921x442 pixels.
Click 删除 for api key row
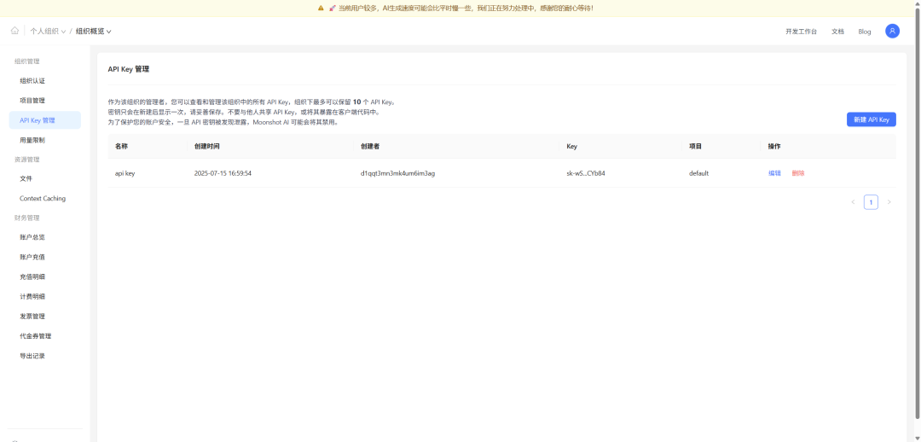pos(798,173)
